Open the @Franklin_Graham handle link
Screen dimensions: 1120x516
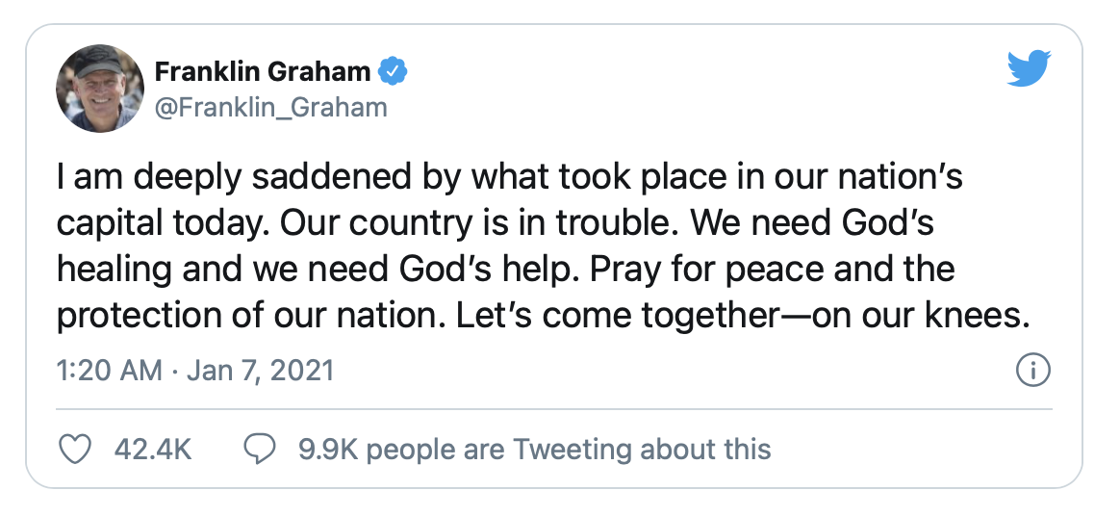click(270, 108)
